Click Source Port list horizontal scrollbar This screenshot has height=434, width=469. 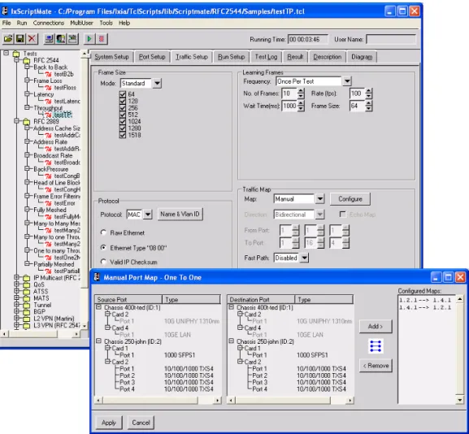[x=158, y=400]
